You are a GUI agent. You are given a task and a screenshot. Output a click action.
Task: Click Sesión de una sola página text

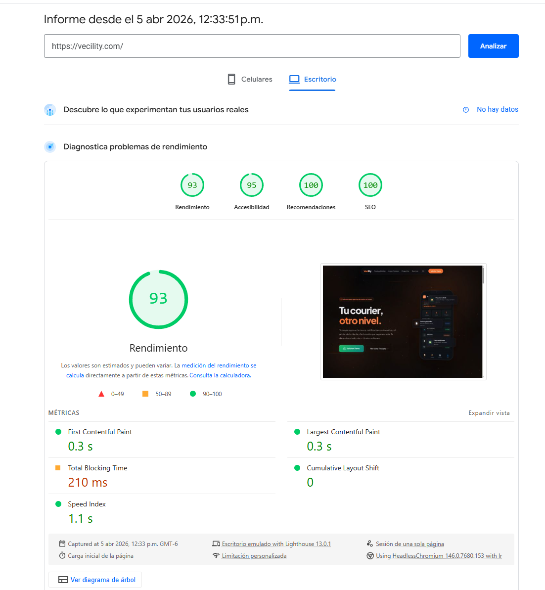pos(410,544)
